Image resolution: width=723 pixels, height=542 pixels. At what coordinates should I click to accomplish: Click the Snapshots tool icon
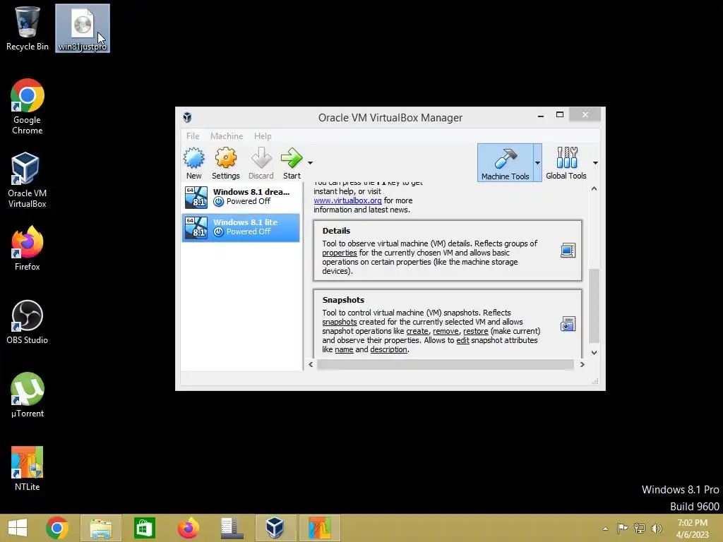[x=568, y=324]
